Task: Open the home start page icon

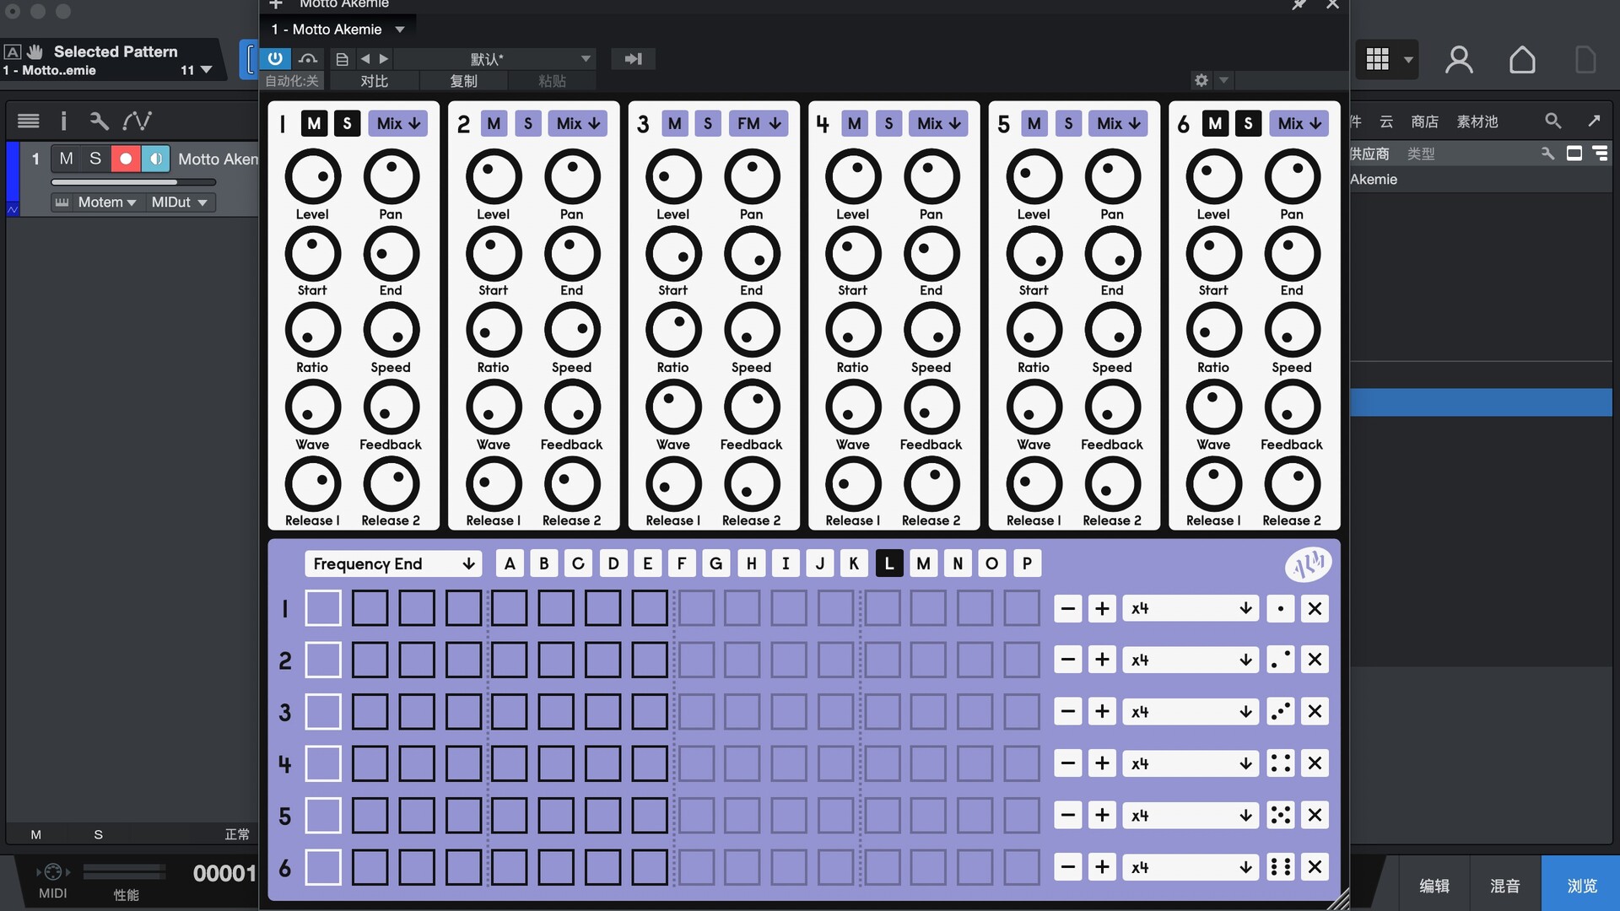Action: 1521,60
